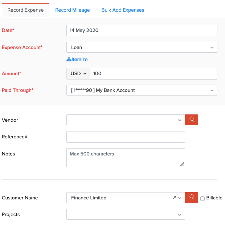Expand the Vendor dropdown
This screenshot has width=225, height=227.
pos(180,120)
